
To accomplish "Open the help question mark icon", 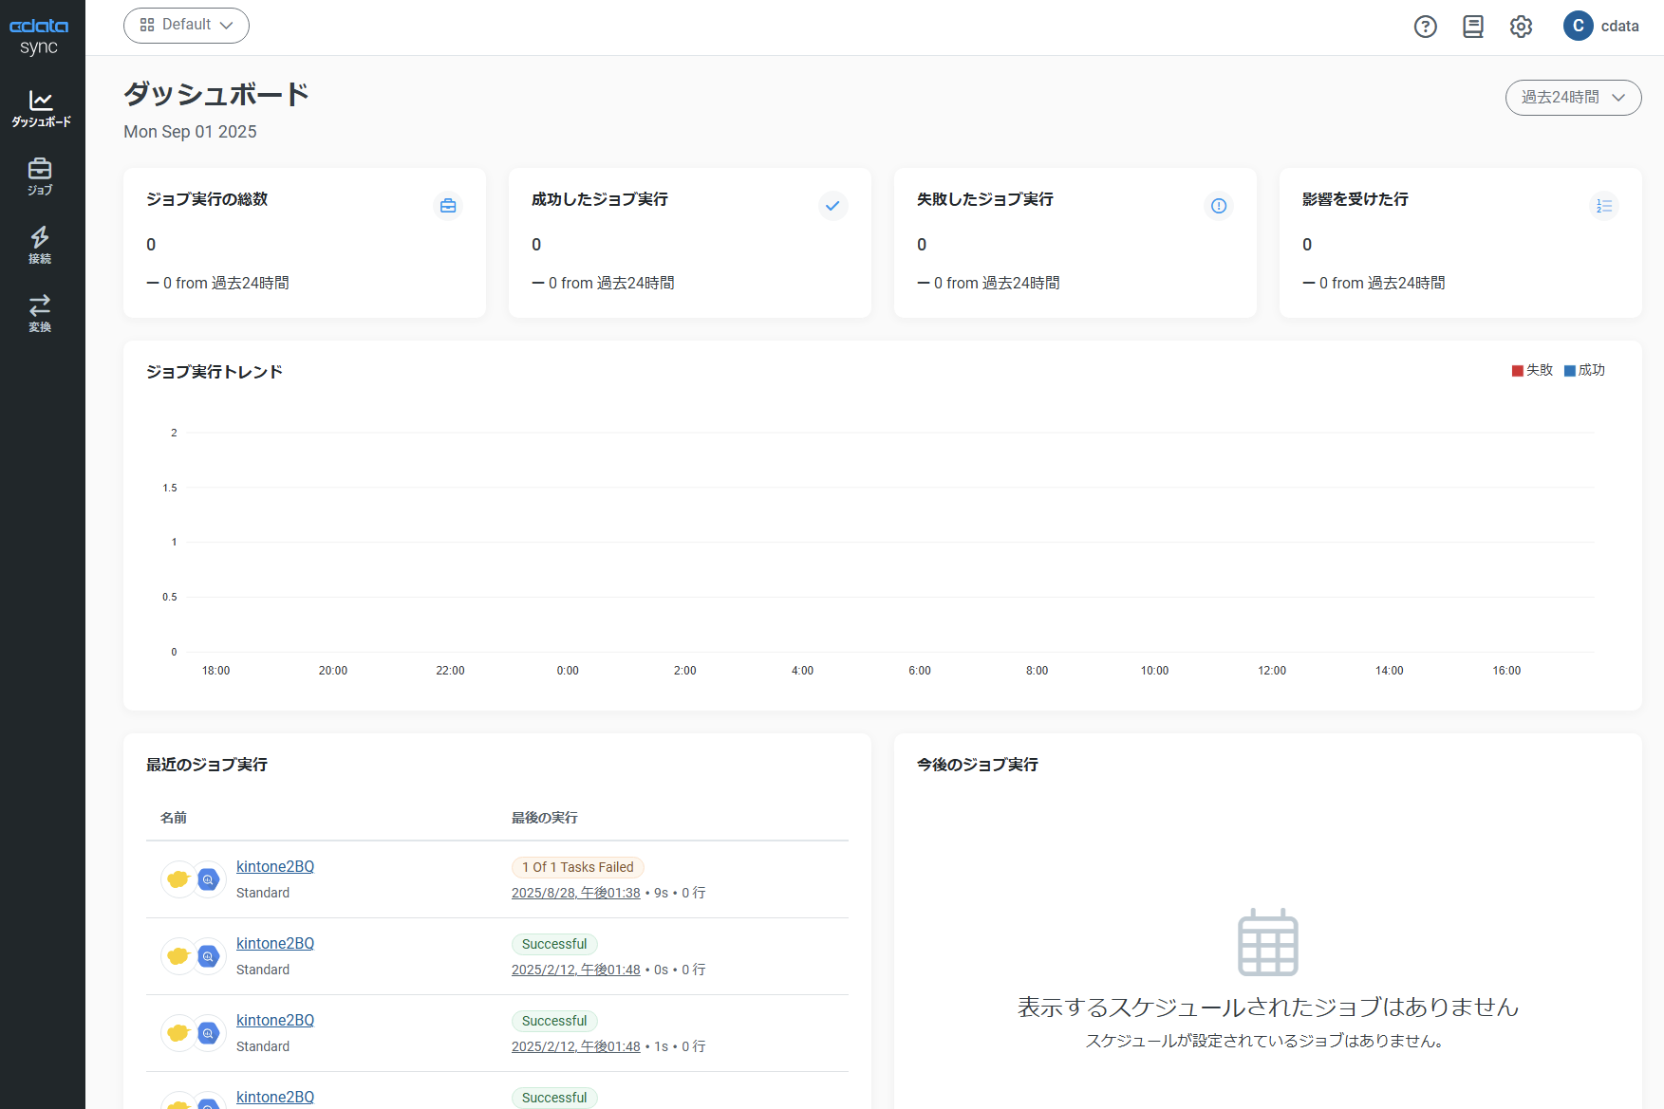I will 1425,27.
